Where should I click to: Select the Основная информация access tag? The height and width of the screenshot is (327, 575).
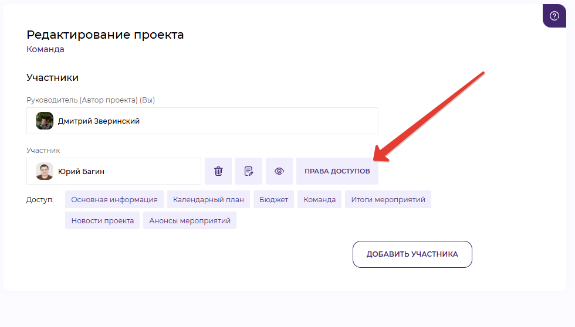click(114, 199)
